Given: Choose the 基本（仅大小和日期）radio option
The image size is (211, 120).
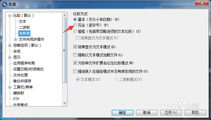Looking at the screenshot, I should (75, 19).
